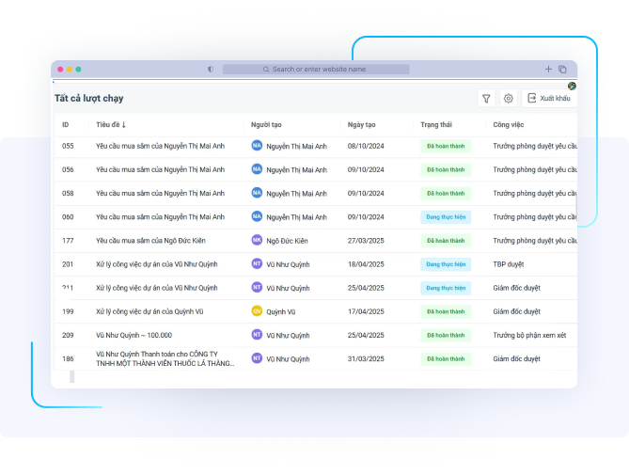The height and width of the screenshot is (475, 629).
Task: Click the Ngày tạo column header
Action: click(361, 124)
